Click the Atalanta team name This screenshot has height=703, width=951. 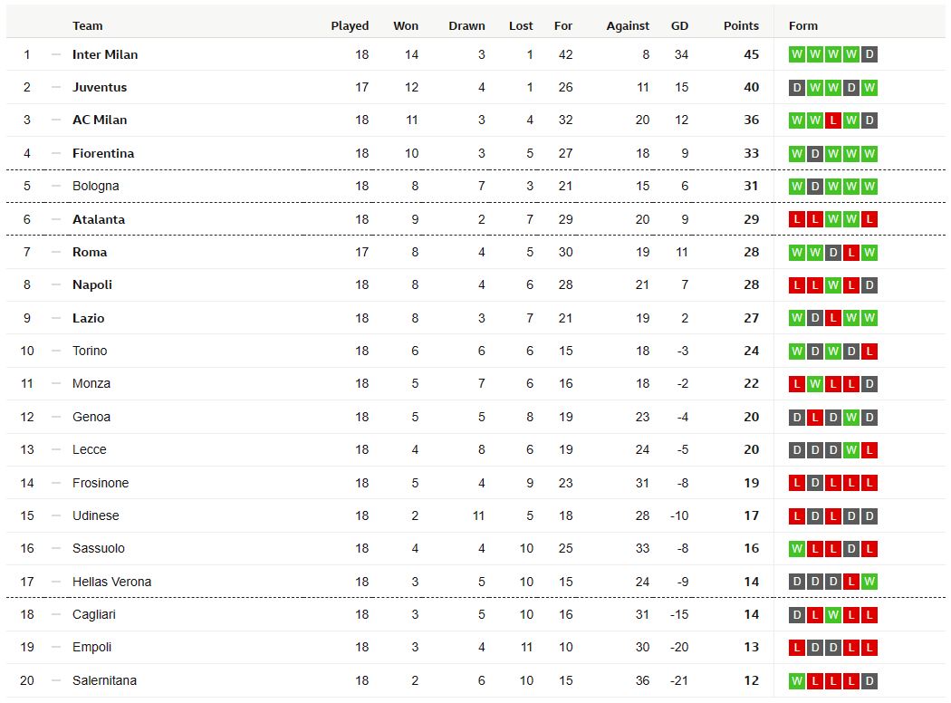[98, 219]
